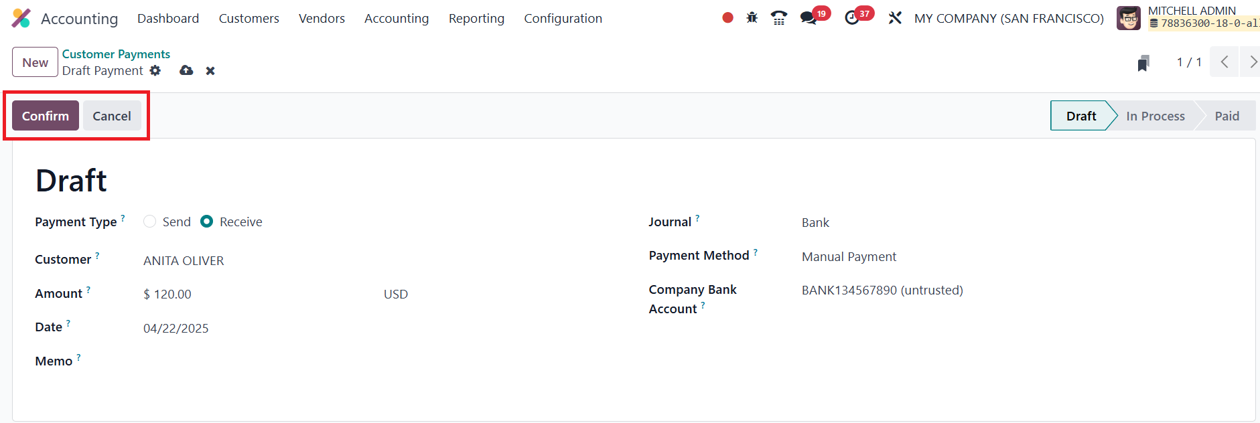The height and width of the screenshot is (423, 1260).
Task: Click the Mitchell Admin avatar
Action: pos(1129,18)
